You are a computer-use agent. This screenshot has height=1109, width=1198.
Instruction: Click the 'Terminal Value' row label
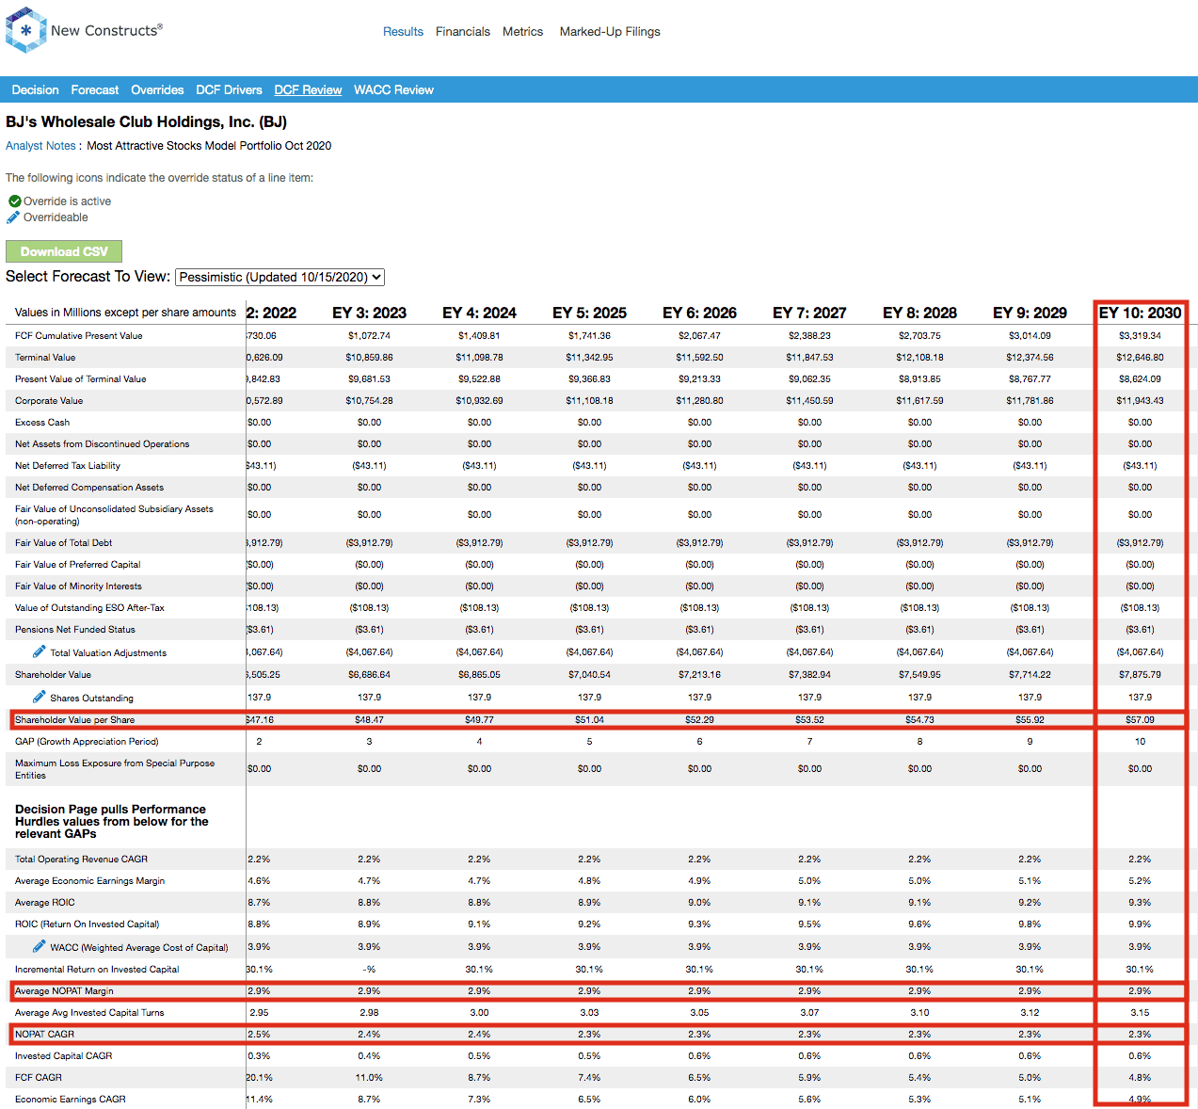45,357
